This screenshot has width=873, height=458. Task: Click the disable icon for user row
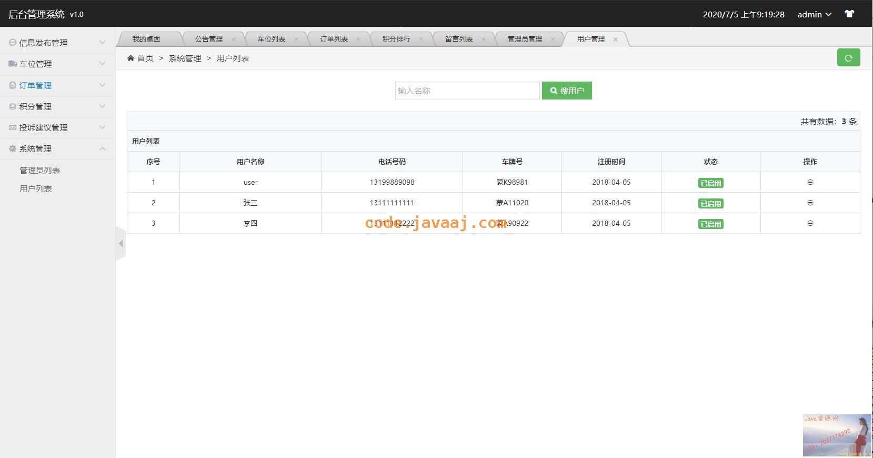pos(810,182)
